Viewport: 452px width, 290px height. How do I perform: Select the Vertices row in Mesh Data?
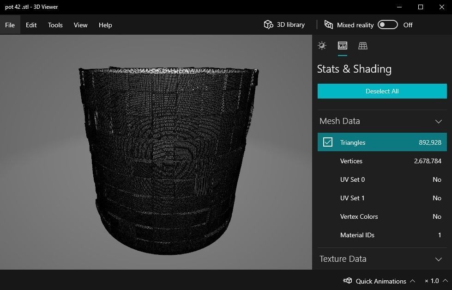tap(382, 161)
